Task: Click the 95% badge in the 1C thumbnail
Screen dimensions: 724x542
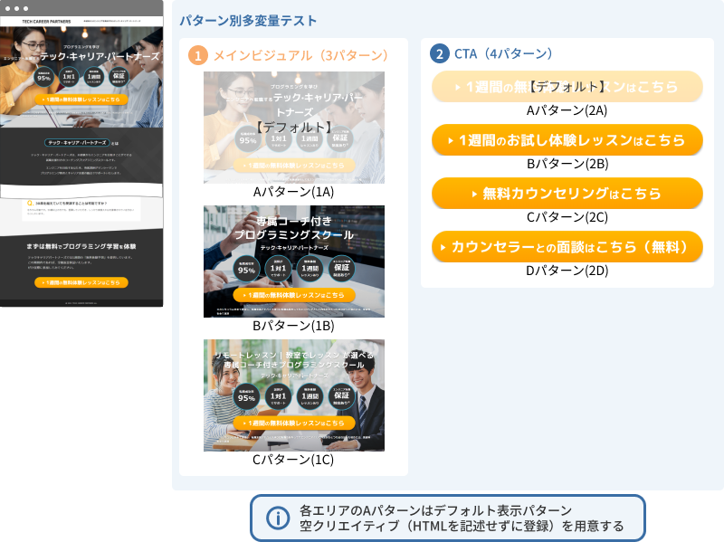Action: tap(246, 396)
